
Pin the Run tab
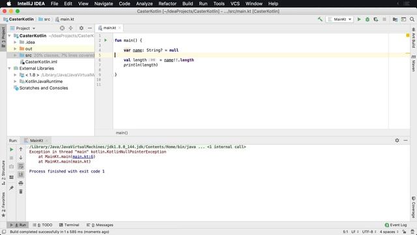(x=12, y=188)
